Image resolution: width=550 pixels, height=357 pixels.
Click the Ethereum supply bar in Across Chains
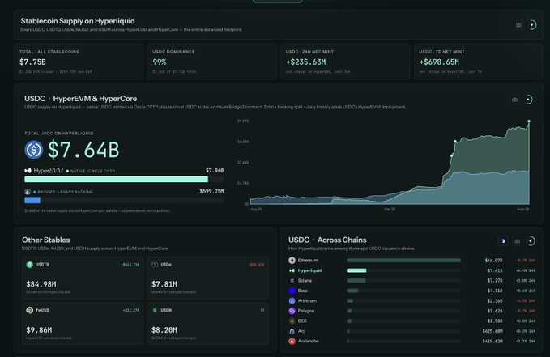pos(404,260)
